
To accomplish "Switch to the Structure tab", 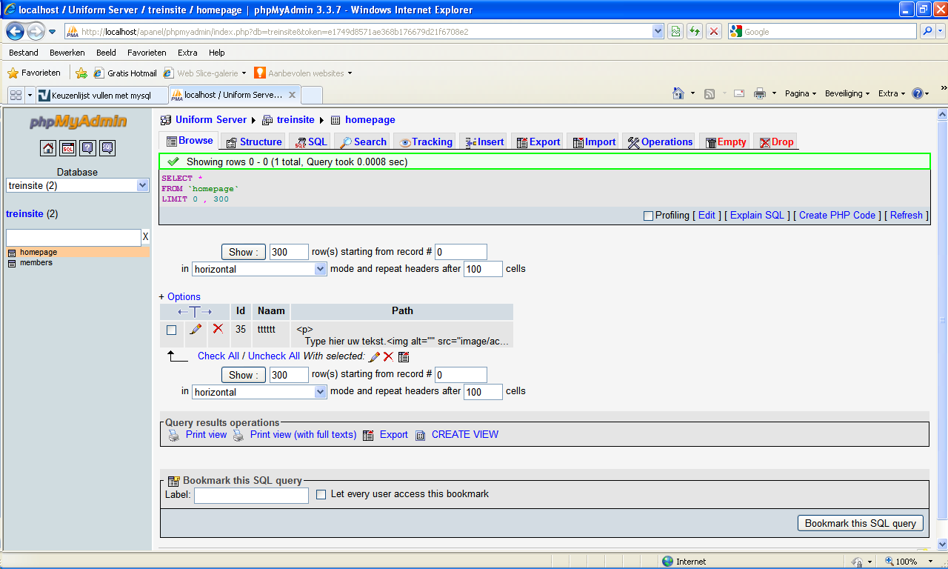I will (254, 142).
